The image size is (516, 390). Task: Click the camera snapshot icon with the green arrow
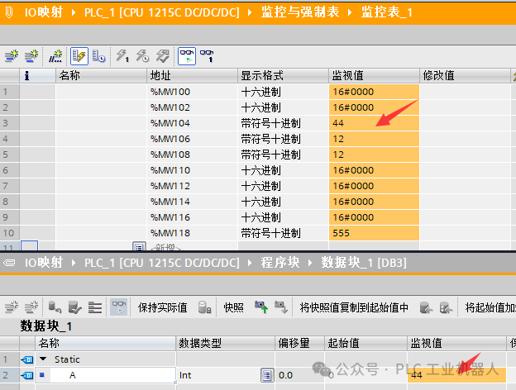[261, 307]
